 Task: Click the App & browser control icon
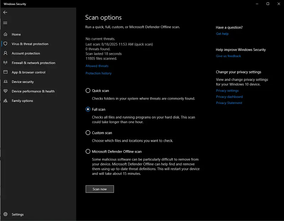point(5,72)
